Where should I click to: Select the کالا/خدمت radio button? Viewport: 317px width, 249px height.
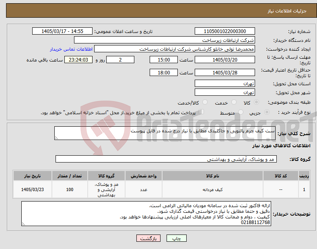coord(205,102)
